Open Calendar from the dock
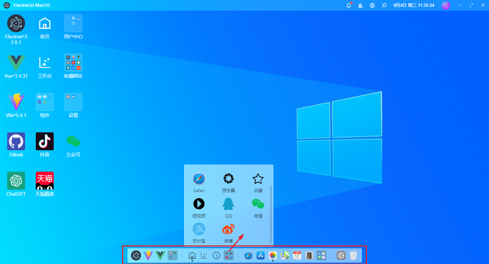Screen dimensions: 489x264 click(x=297, y=255)
